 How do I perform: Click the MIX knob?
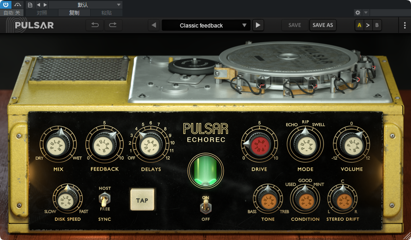(x=58, y=145)
